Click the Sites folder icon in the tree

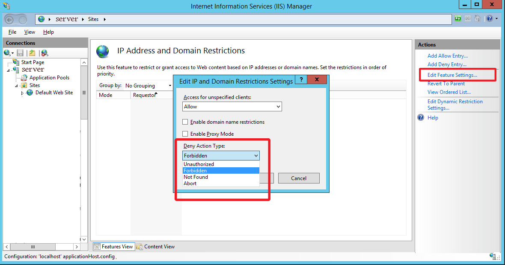point(24,85)
